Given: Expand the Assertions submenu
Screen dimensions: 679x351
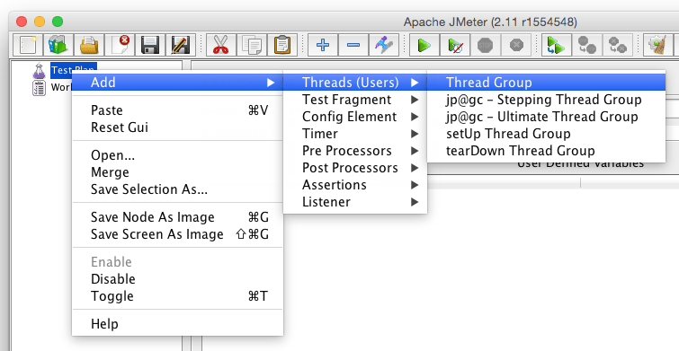Looking at the screenshot, I should [355, 185].
